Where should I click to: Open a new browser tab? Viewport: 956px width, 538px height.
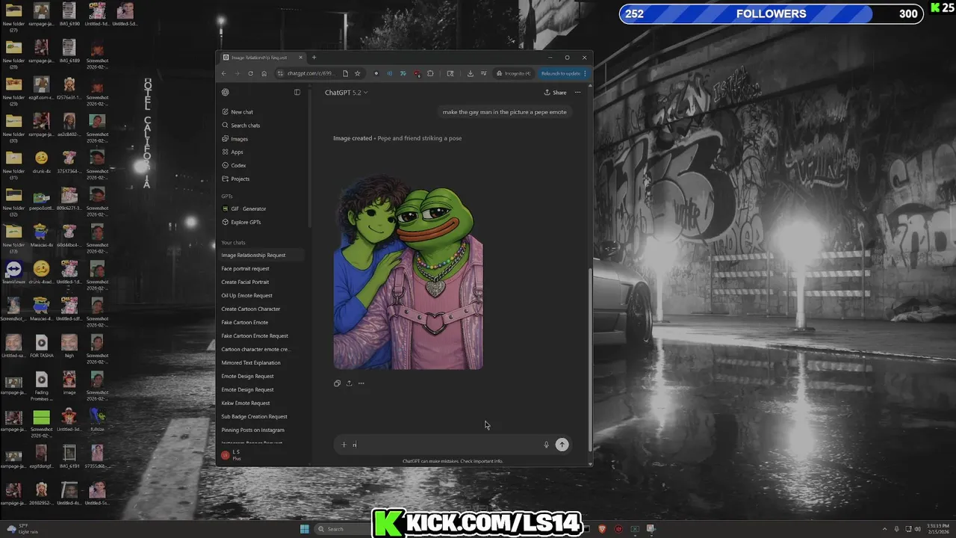coord(314,58)
